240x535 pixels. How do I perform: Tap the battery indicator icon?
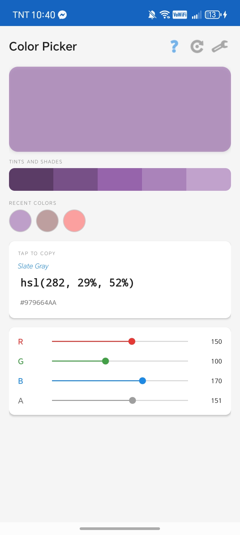pyautogui.click(x=216, y=15)
